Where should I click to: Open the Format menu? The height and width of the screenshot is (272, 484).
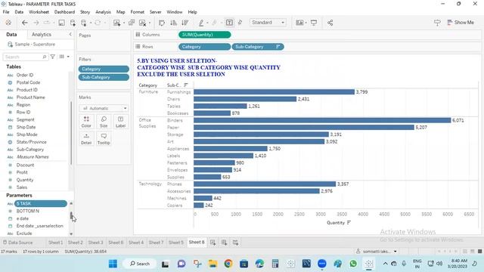point(138,12)
